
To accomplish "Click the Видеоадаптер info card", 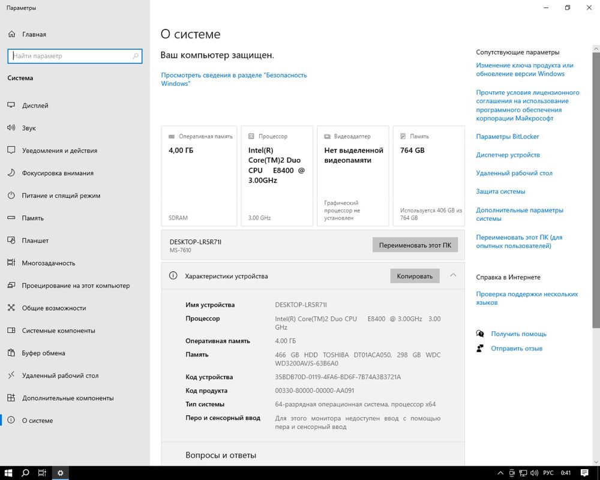I will 353,176.
